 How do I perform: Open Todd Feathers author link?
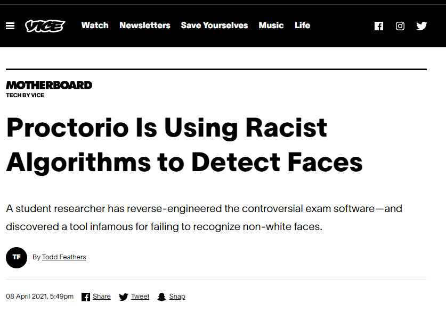coord(64,257)
